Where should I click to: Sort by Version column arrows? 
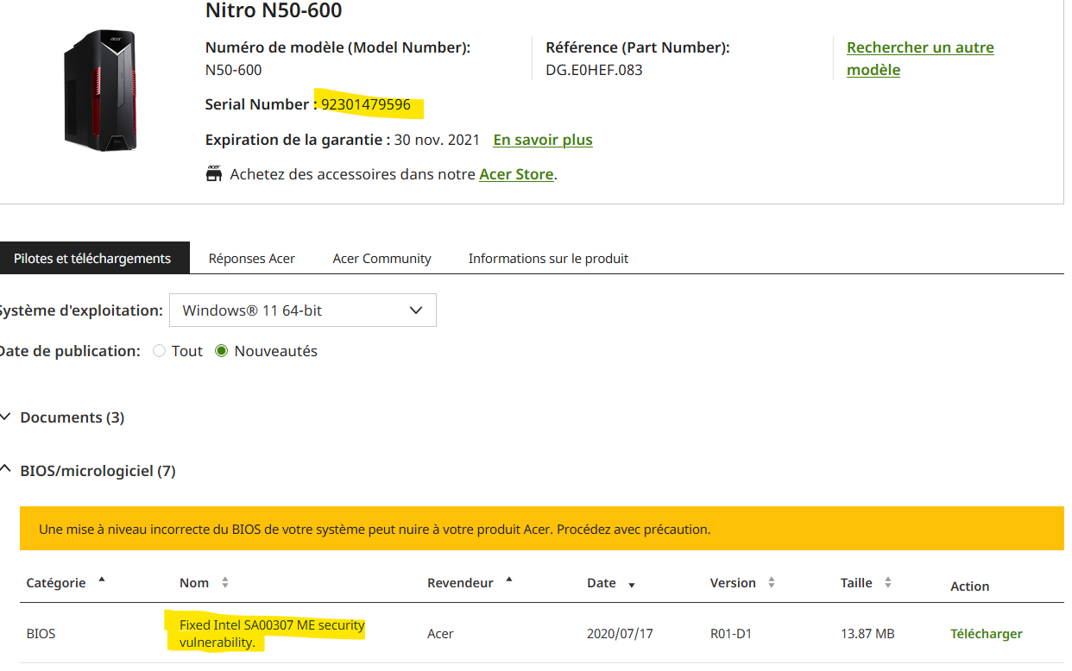[772, 583]
